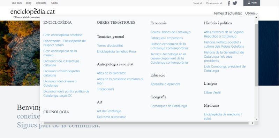279x138 pixels.
Task: Click the Economia category heading
Action: point(159,23)
